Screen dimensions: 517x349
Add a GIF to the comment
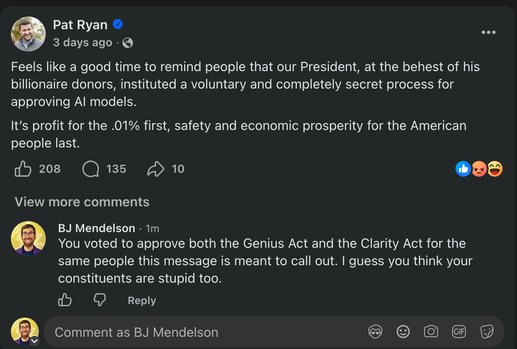(459, 332)
